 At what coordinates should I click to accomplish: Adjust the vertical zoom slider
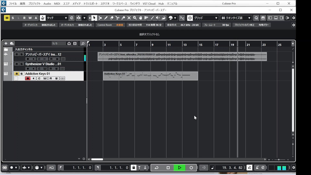(293, 144)
